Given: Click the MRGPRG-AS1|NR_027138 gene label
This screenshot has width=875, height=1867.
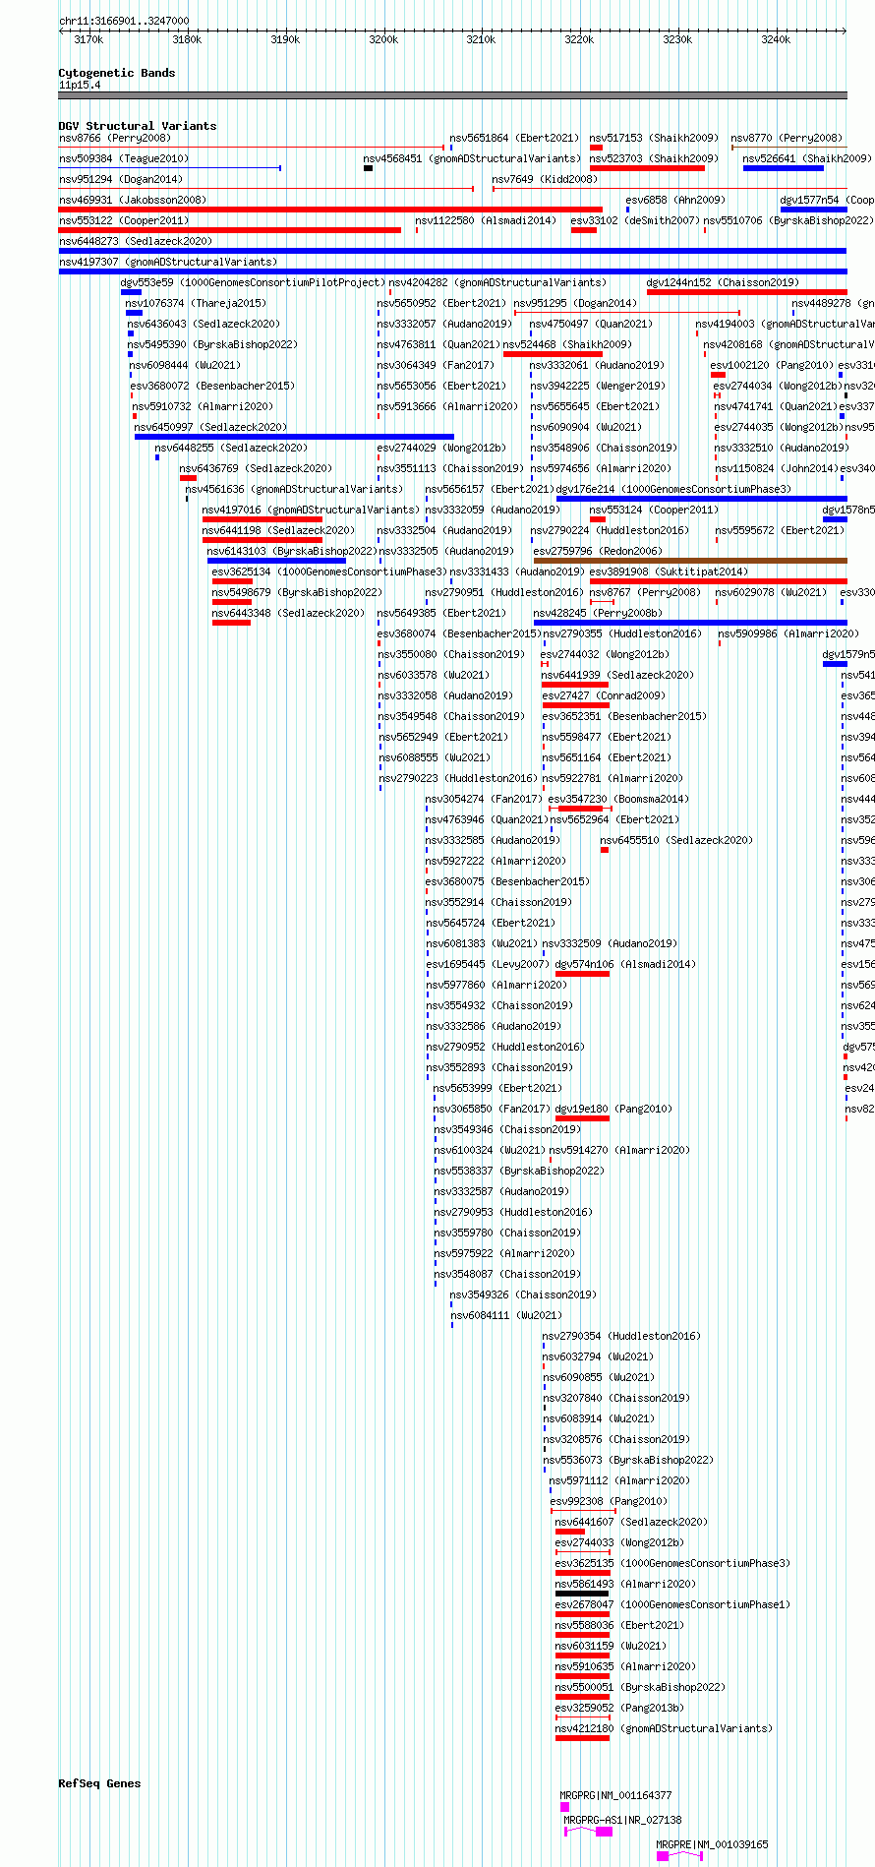Looking at the screenshot, I should coord(623,1820).
